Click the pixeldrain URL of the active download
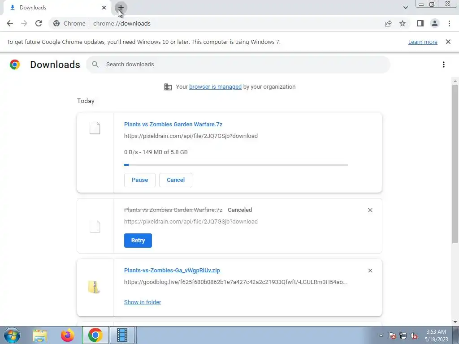 (x=191, y=136)
